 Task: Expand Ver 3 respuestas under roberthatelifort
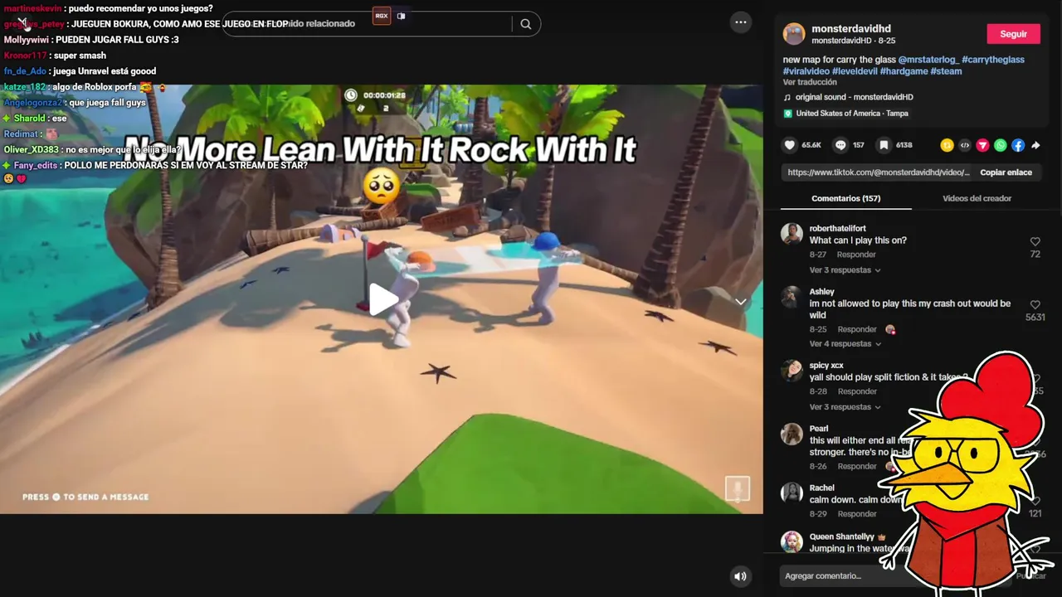pyautogui.click(x=845, y=270)
